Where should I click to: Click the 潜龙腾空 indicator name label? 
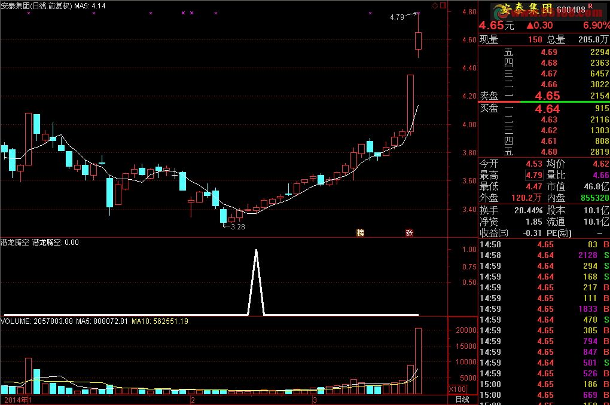[x=16, y=243]
